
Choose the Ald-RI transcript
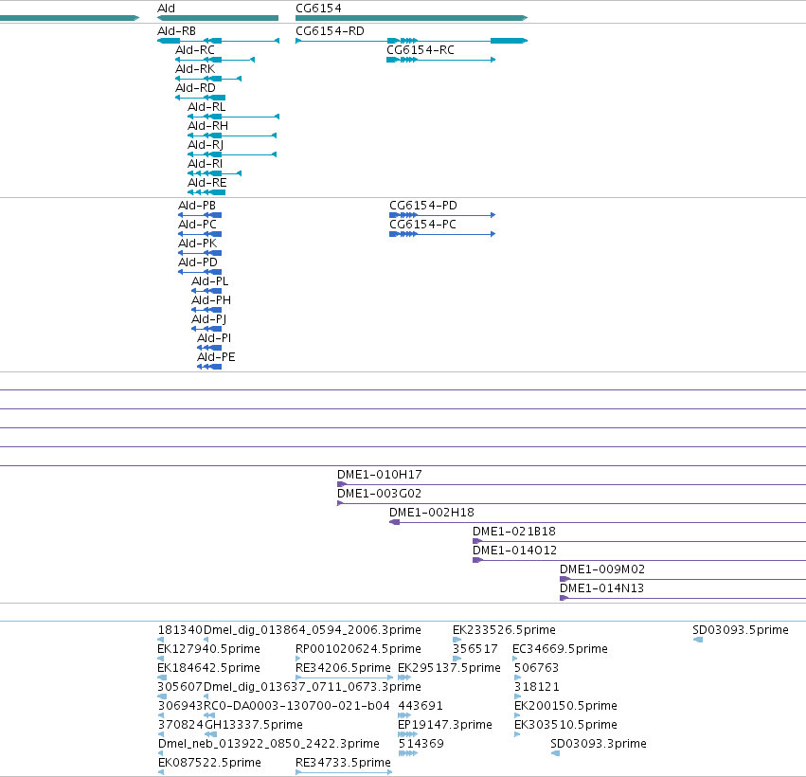(x=206, y=164)
